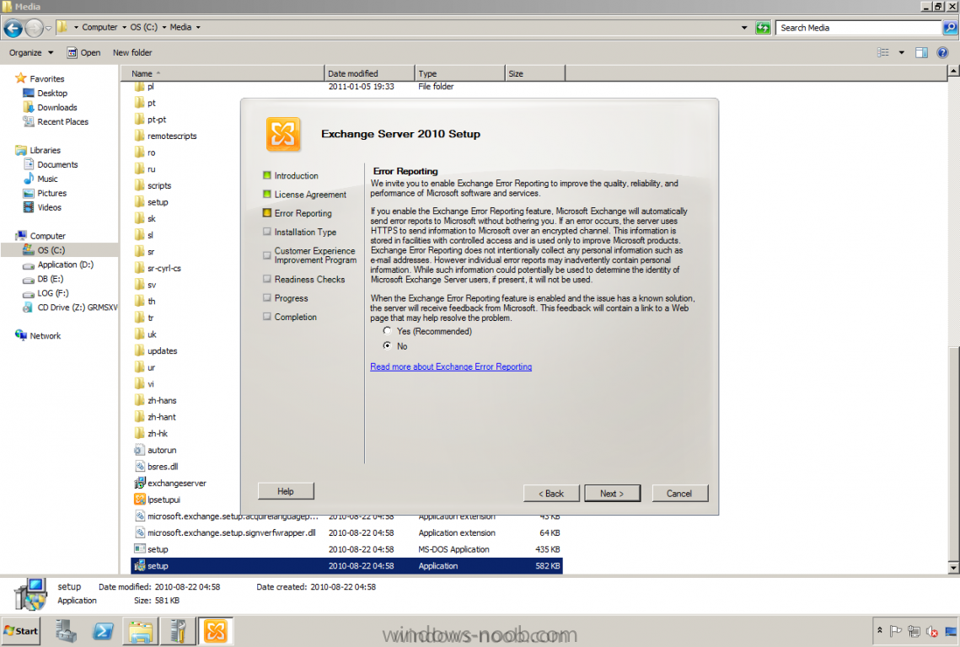Click the vertical scrollbar up arrow
Viewport: 960px width, 647px height.
pos(953,72)
